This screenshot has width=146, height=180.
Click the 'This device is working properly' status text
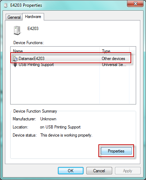pos(66,135)
